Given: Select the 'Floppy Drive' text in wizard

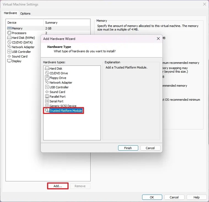Looking at the screenshot, I should coord(58,78).
